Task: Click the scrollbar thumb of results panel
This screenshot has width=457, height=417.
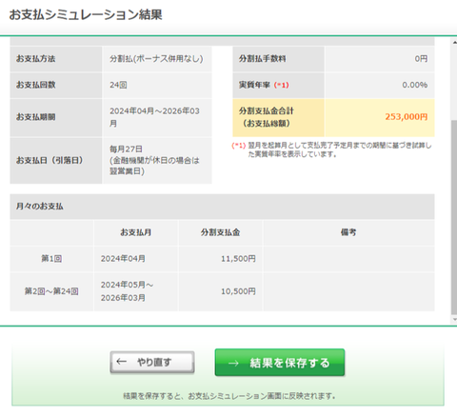Action: coord(454,217)
